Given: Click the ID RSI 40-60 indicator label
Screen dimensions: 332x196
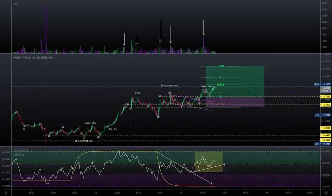Looking at the screenshot, I should [21, 151].
